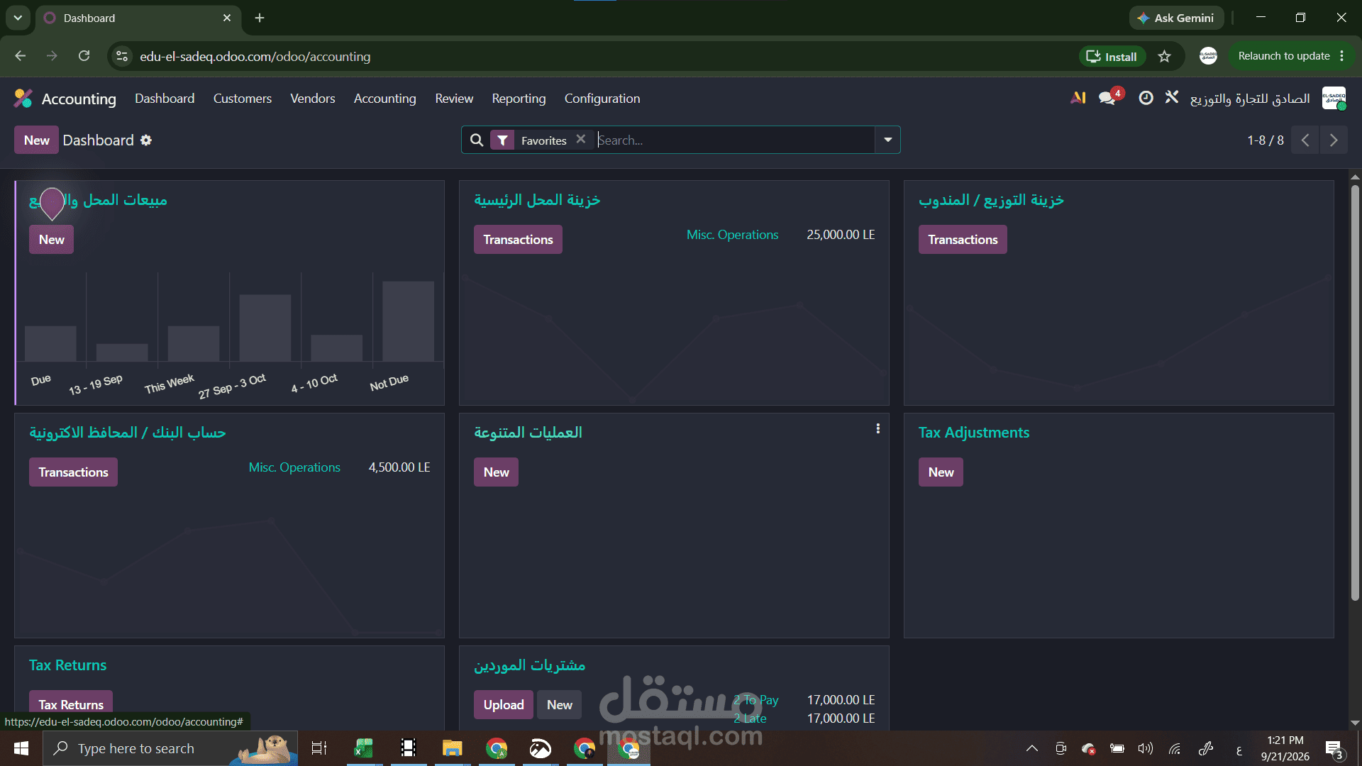
Task: Click the filter funnel icon on Favorites
Action: (502, 140)
